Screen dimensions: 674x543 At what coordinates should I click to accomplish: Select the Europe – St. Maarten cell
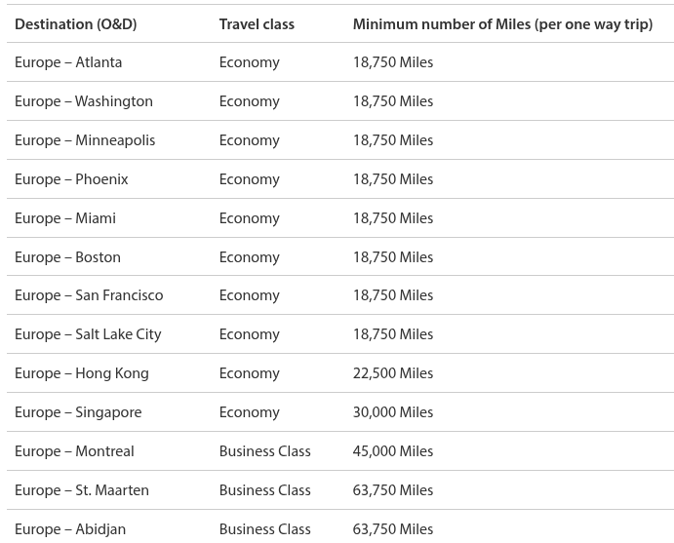pos(82,490)
